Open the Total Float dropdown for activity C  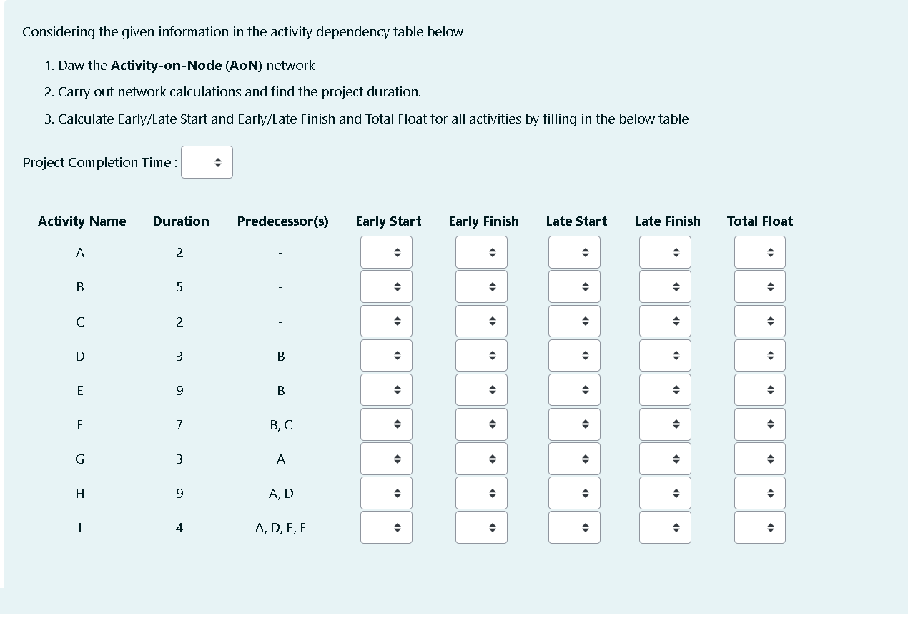pyautogui.click(x=759, y=321)
